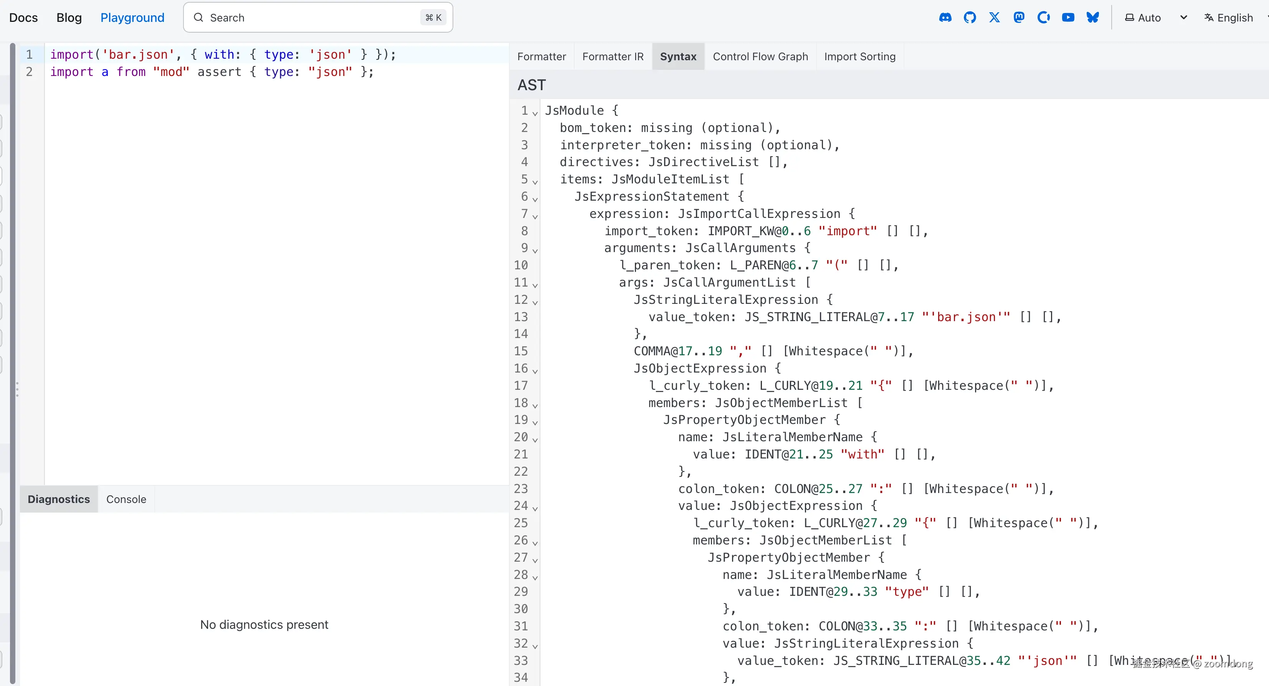The height and width of the screenshot is (686, 1269).
Task: Click the Bluesky butterfly icon
Action: point(1093,18)
